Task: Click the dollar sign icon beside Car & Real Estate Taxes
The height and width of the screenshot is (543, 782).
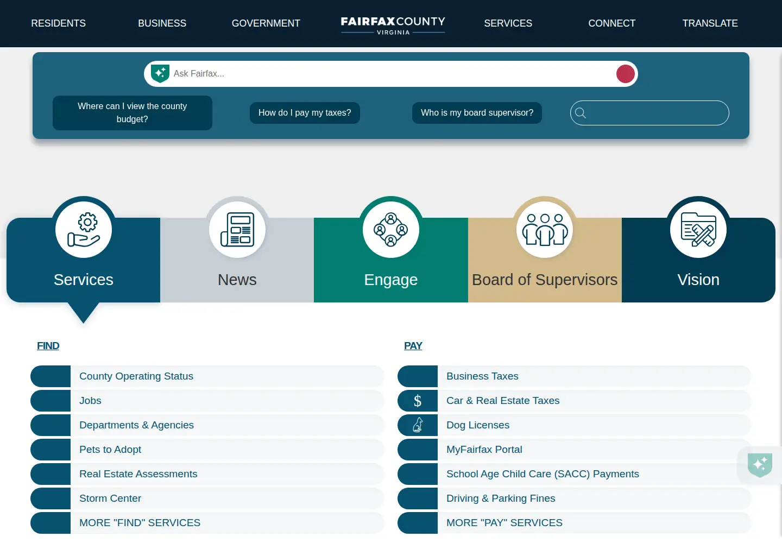Action: (x=418, y=401)
